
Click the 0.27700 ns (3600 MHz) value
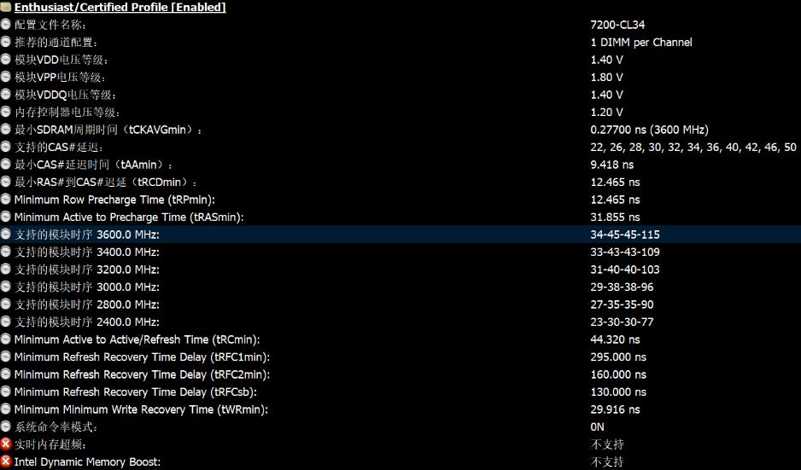pos(649,130)
